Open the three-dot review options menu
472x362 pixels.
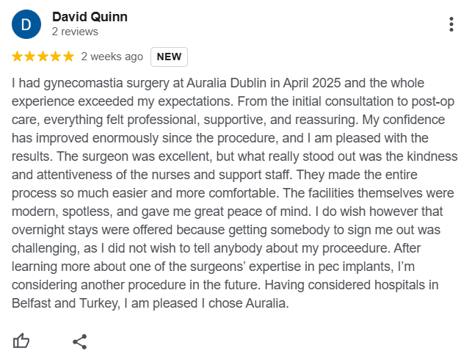coord(451,24)
